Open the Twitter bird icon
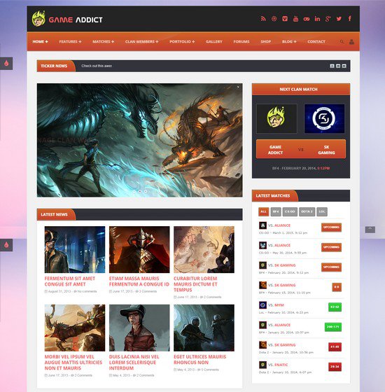The height and width of the screenshot is (392, 385). (339, 19)
